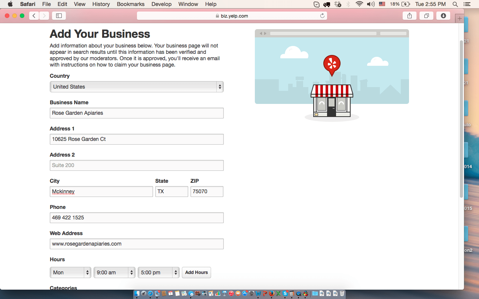The width and height of the screenshot is (479, 299).
Task: Open the Safari menu
Action: (x=28, y=4)
